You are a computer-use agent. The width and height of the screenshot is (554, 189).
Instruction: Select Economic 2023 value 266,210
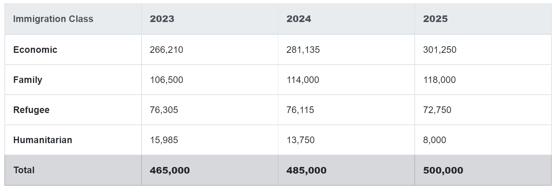click(166, 50)
